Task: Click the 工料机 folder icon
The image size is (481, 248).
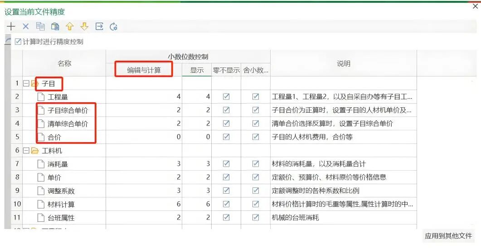Action: coord(35,151)
